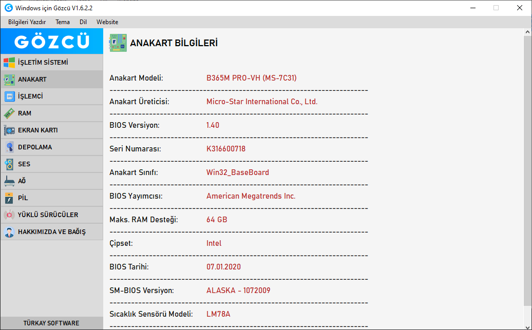
Task: Click the GÖZCÜ logo banner
Action: (x=51, y=41)
